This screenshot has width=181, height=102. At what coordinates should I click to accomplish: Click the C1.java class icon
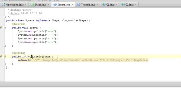coord(104,5)
